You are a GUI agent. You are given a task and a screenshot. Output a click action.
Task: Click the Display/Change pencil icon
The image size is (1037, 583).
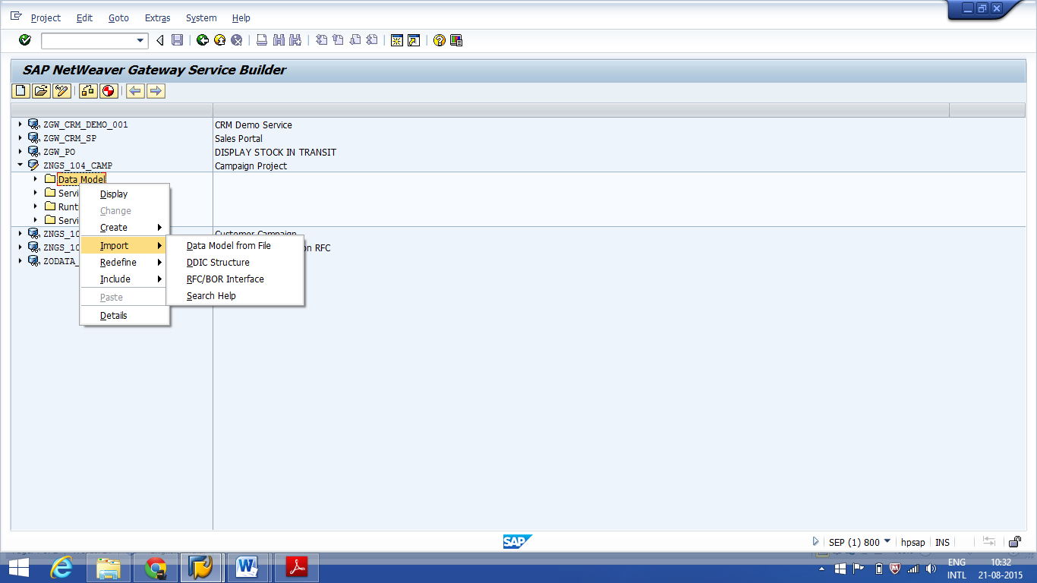(61, 90)
